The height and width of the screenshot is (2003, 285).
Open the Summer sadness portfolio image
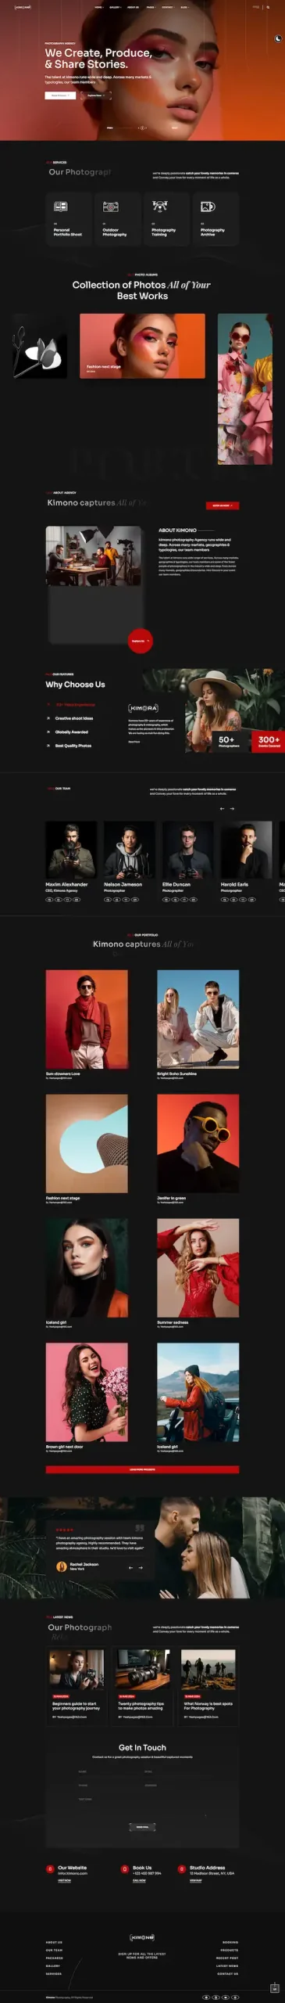[x=198, y=1268]
